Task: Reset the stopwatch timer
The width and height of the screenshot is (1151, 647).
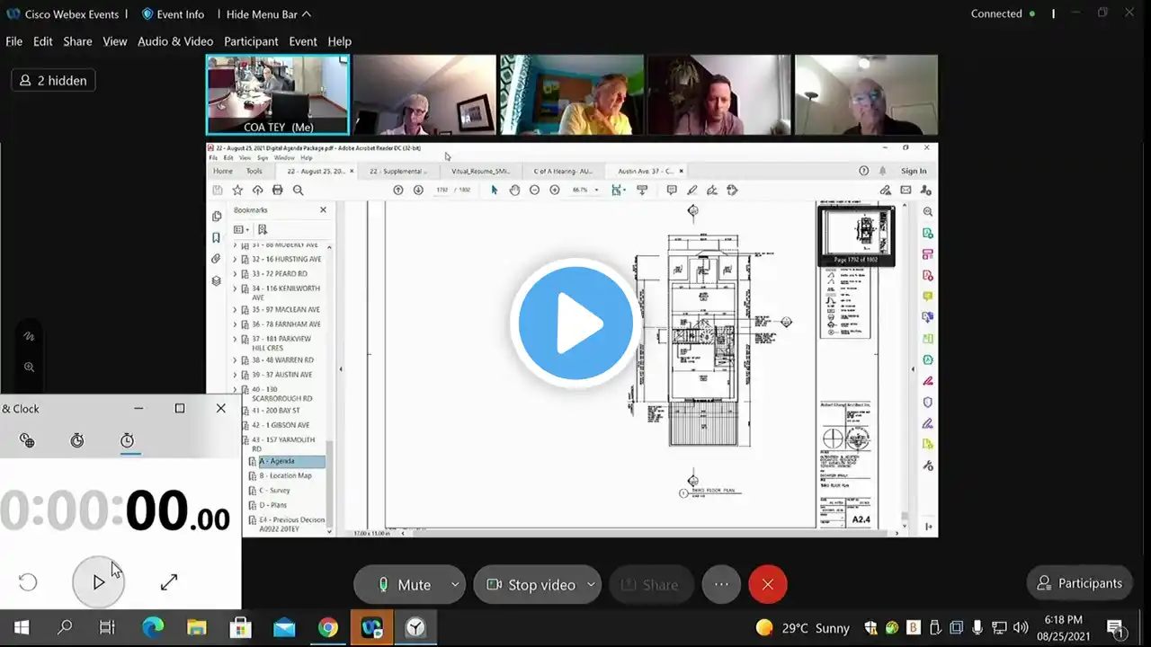Action: [x=28, y=582]
